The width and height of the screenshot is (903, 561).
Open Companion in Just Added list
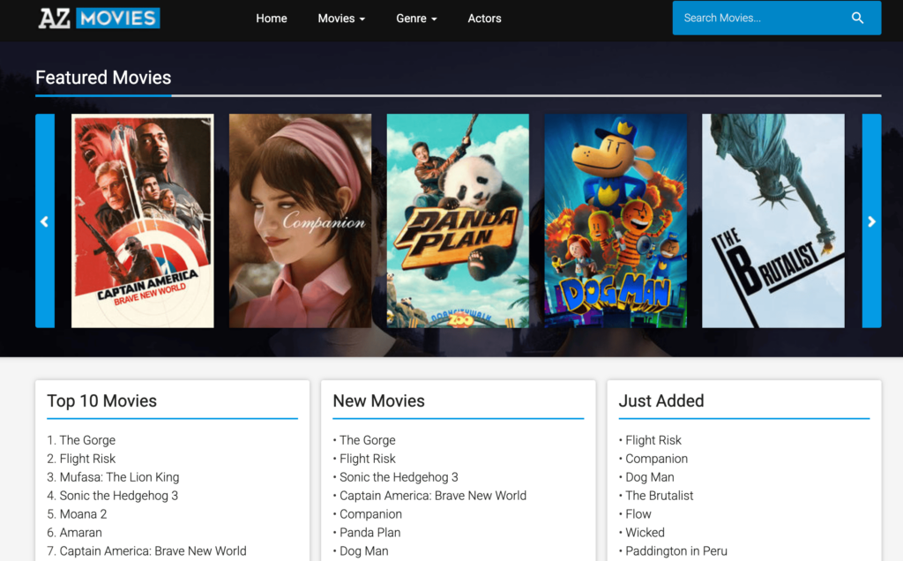[x=656, y=459]
